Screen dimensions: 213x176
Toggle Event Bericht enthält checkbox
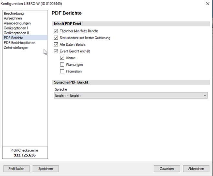[x=56, y=51]
